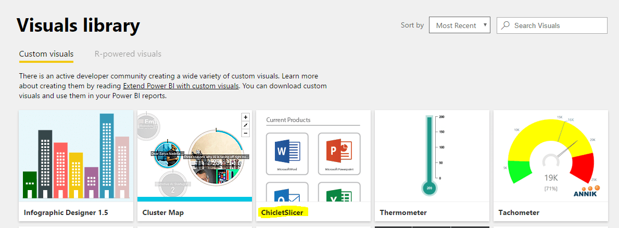Click the Thermometer title
Screen dimensions: 619x228
pos(403,212)
